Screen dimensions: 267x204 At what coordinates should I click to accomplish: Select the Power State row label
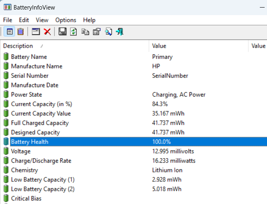click(x=27, y=95)
